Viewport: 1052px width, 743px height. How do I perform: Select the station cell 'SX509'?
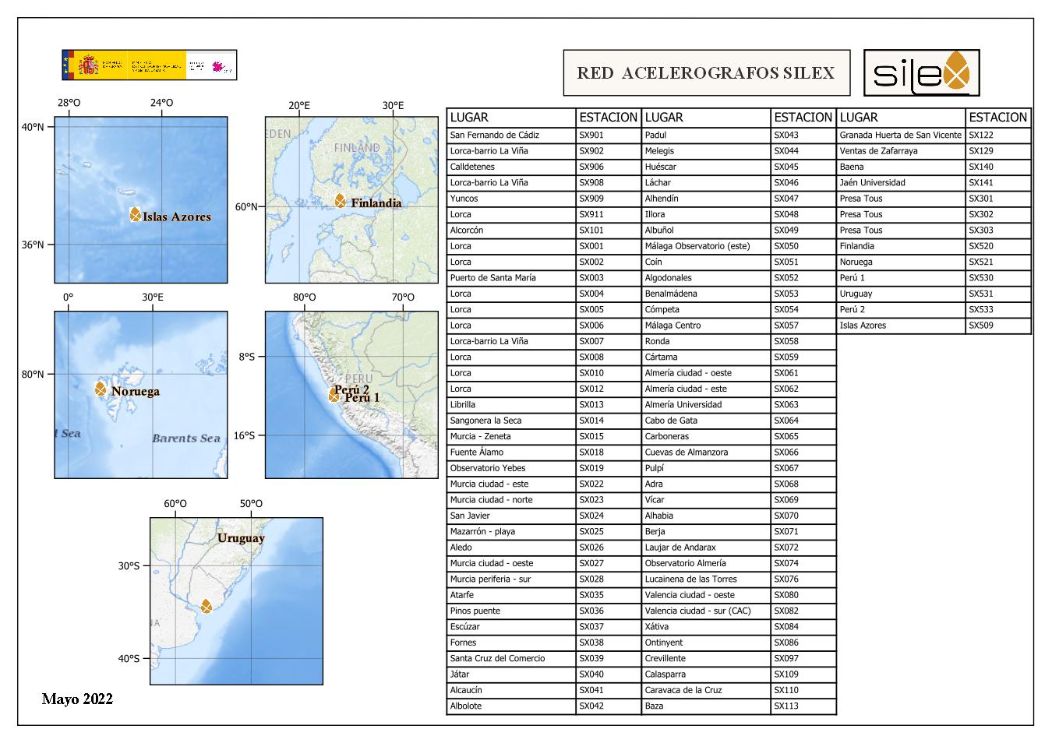coord(998,326)
